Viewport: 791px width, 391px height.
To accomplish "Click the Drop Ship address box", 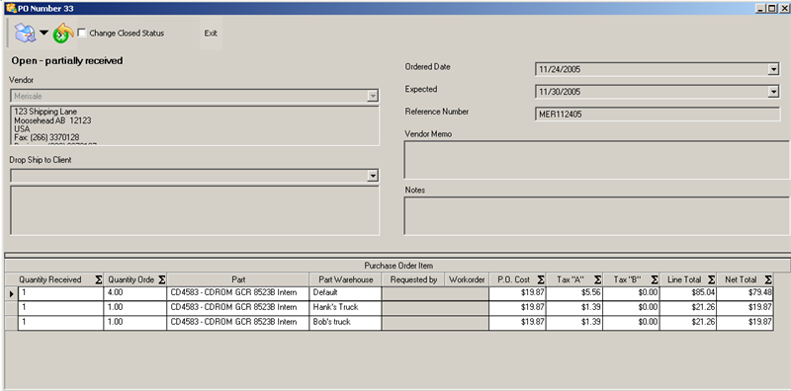I will pos(195,210).
